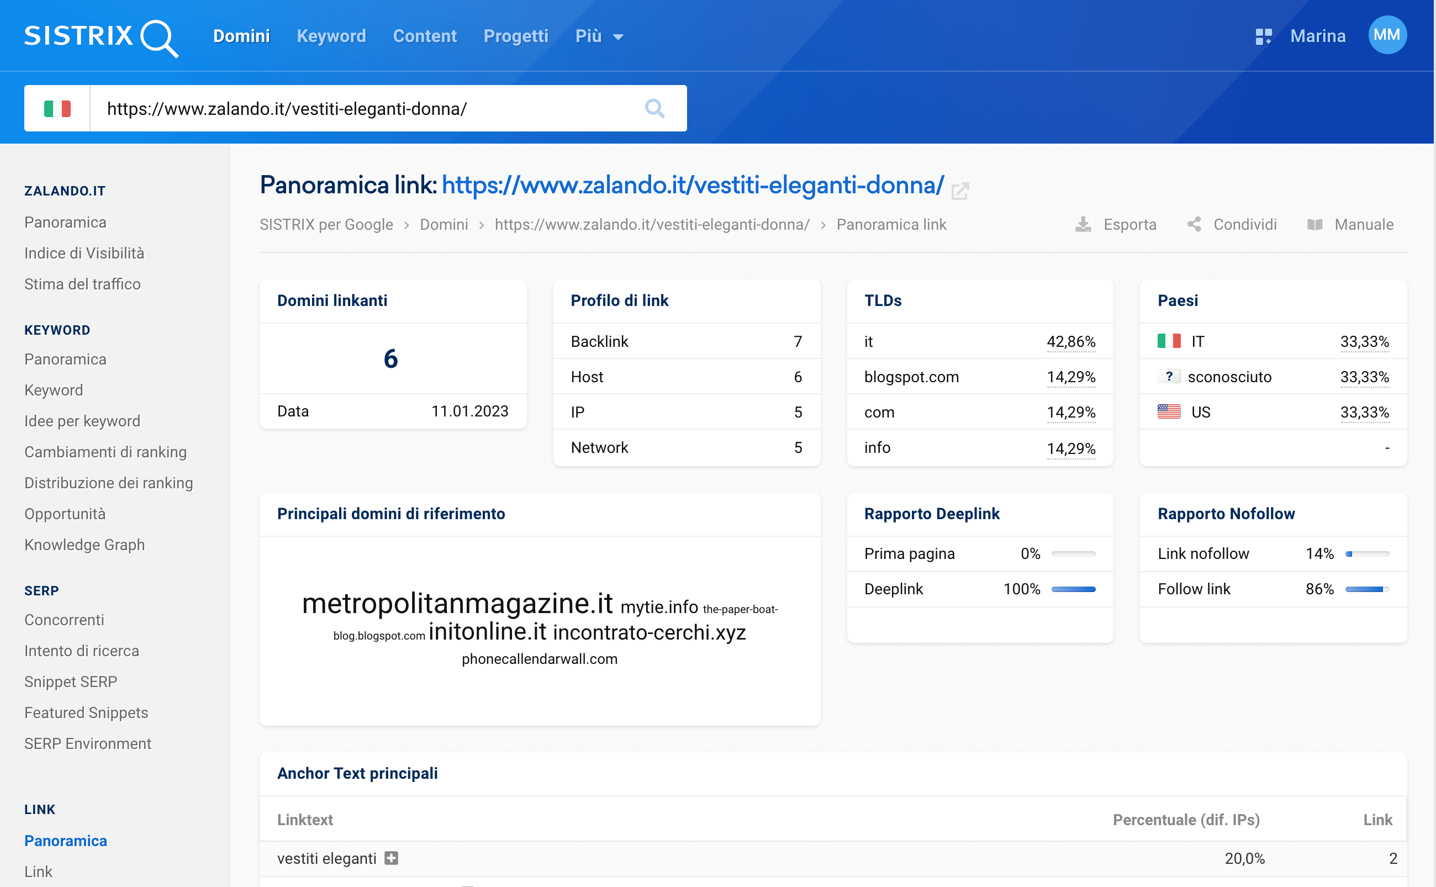Viewport: 1436px width, 887px height.
Task: Click the Esporta button
Action: click(1116, 225)
